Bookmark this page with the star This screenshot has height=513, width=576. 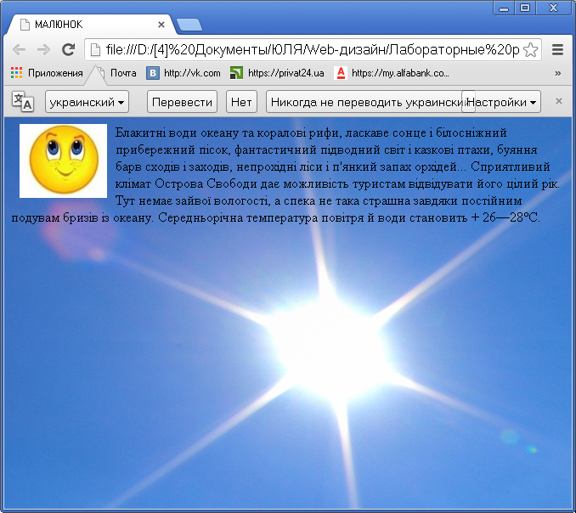[530, 50]
